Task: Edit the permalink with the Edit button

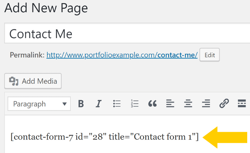Action: [209, 55]
